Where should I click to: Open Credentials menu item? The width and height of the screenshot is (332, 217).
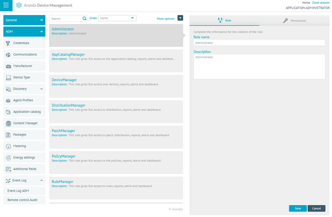pyautogui.click(x=24, y=43)
